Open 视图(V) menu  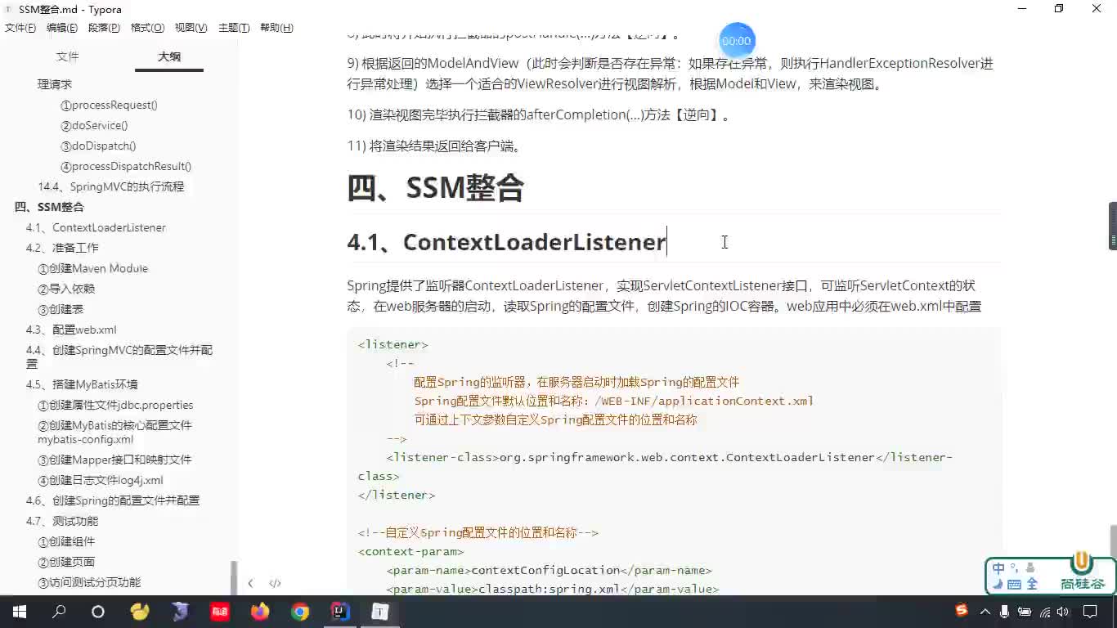[191, 28]
